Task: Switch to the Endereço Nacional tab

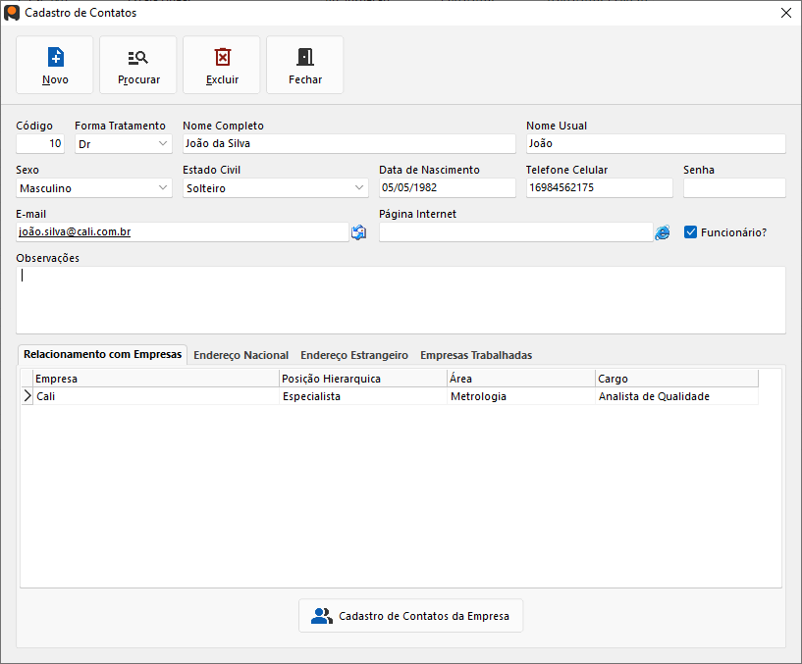Action: (241, 355)
